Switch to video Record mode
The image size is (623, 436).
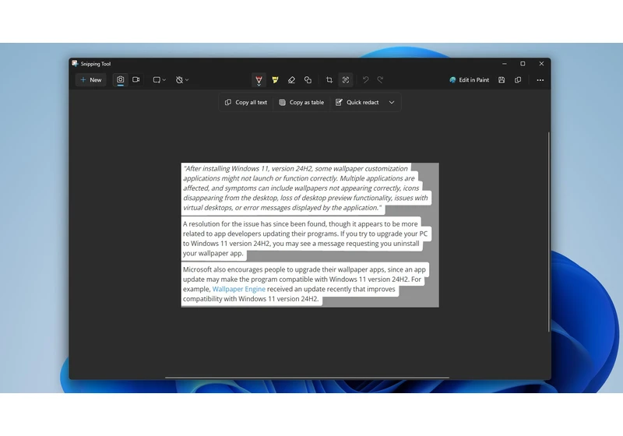pyautogui.click(x=136, y=79)
